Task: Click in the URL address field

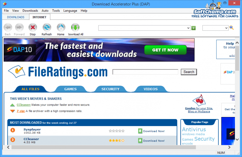Action: coord(143,28)
